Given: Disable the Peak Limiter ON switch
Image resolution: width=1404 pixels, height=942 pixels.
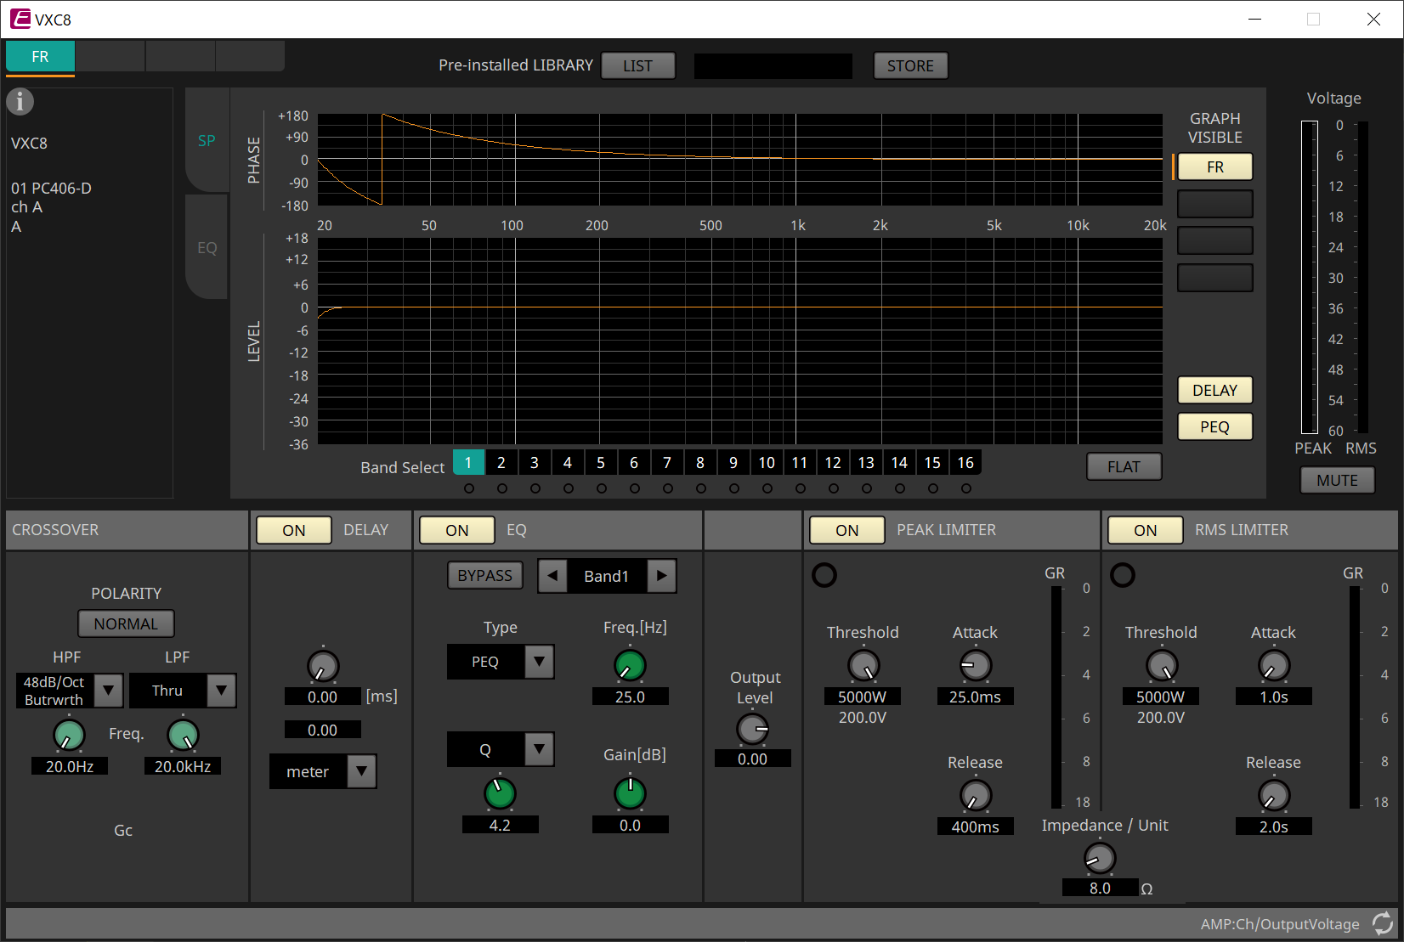Looking at the screenshot, I should 846,530.
